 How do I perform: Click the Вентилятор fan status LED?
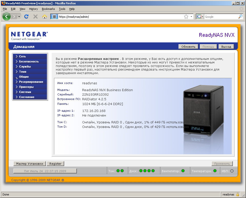[x=183, y=171]
